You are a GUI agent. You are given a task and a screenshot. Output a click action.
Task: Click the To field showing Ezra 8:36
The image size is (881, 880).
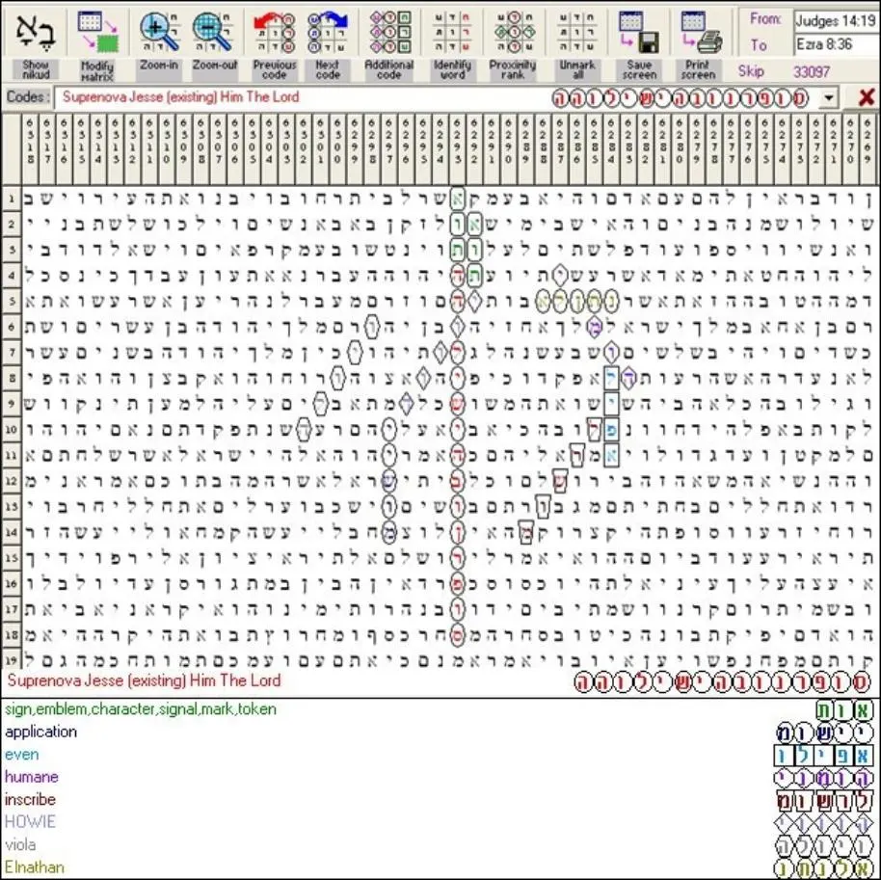point(836,43)
